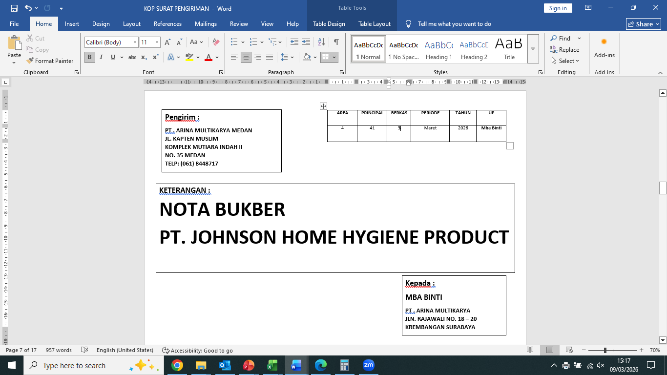The image size is (667, 375).
Task: Toggle Underline formatting
Action: 113,57
